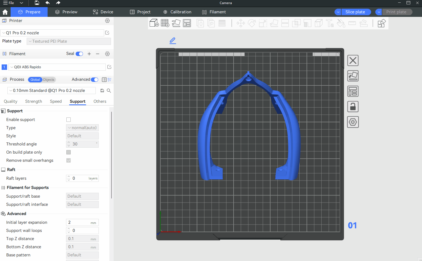Viewport: 422px width, 261px height.
Task: Add a filament with the plus icon
Action: 89,54
